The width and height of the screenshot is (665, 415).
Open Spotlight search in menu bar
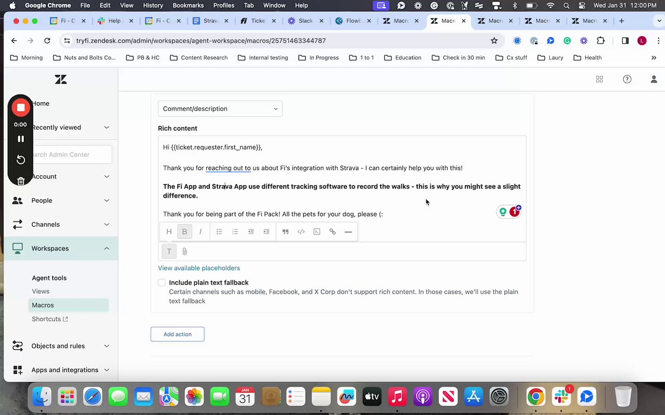click(566, 5)
